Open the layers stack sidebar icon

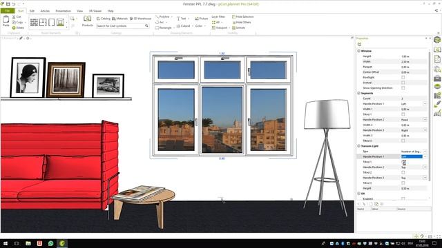click(x=437, y=86)
